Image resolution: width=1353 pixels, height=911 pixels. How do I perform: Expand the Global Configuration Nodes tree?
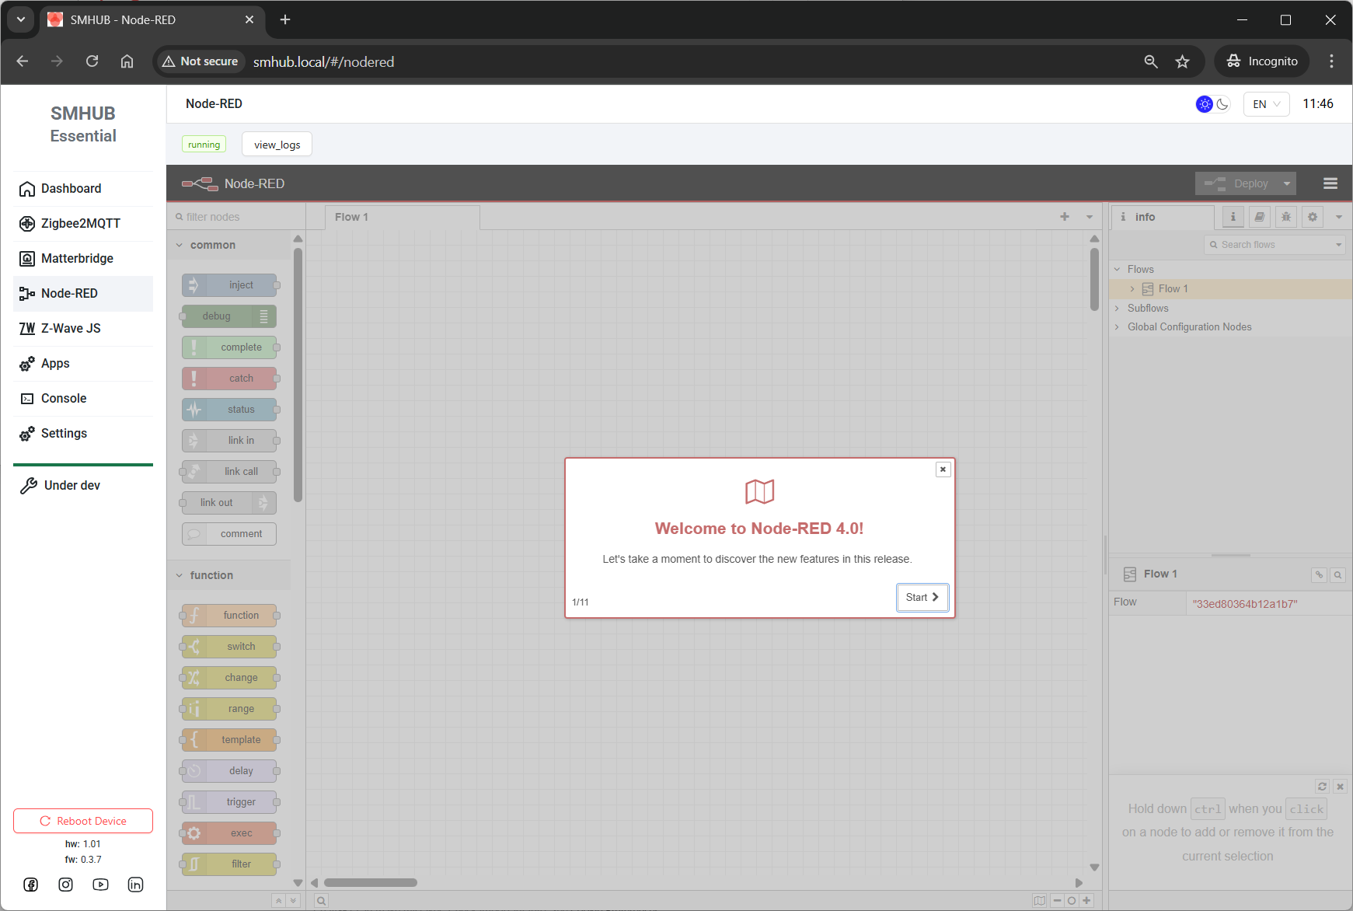tap(1117, 327)
